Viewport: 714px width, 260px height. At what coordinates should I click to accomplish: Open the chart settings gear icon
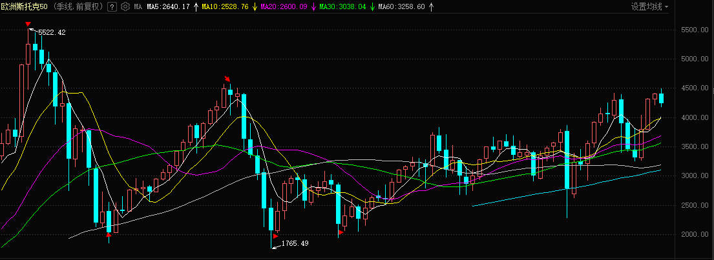125,6
